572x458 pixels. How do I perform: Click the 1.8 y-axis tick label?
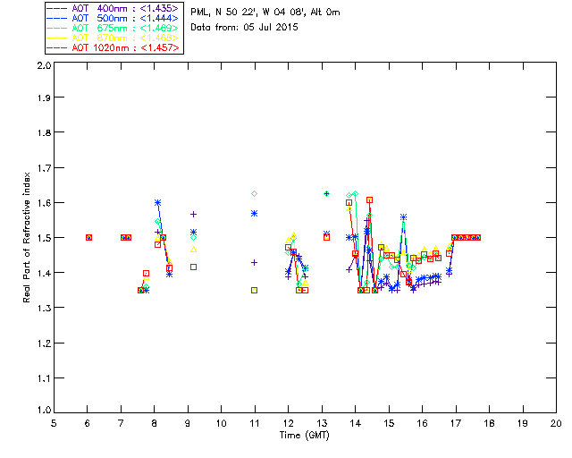(x=44, y=132)
